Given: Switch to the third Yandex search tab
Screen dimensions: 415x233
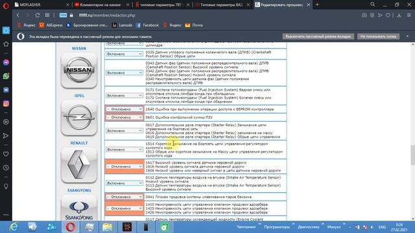Looking at the screenshot, I should pyautogui.click(x=162, y=5).
